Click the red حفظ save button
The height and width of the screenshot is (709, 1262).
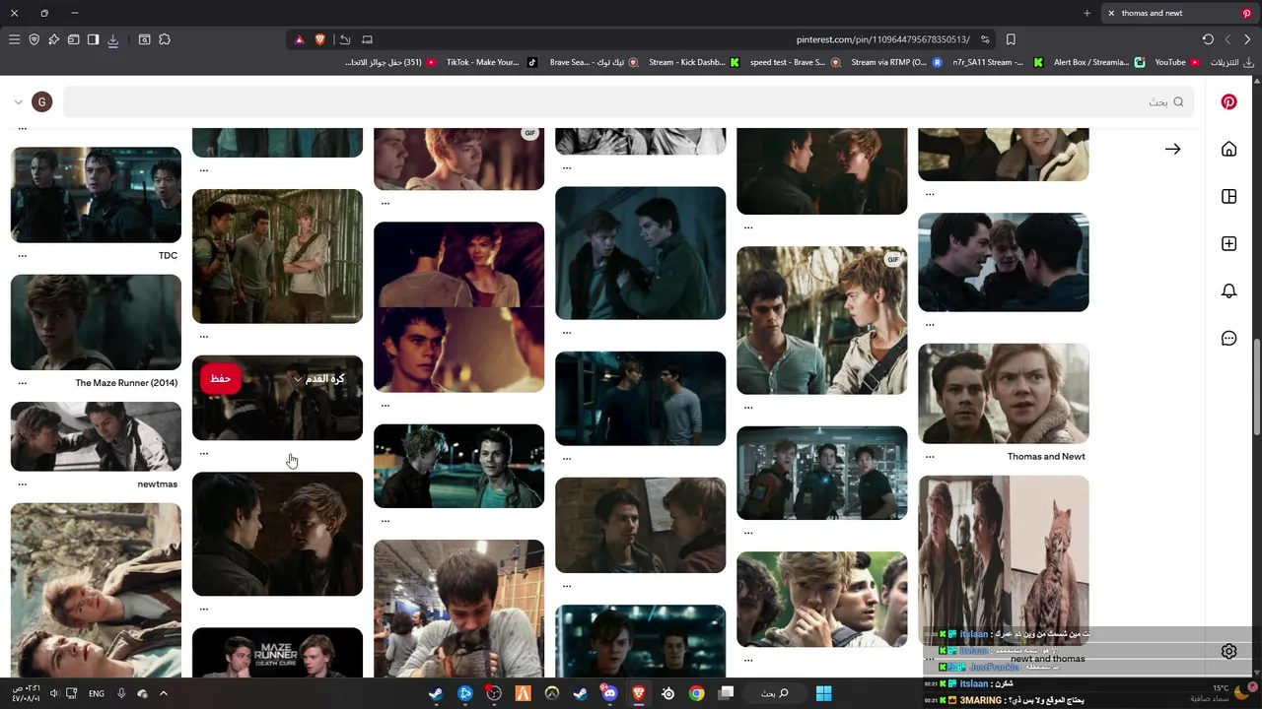click(x=221, y=378)
